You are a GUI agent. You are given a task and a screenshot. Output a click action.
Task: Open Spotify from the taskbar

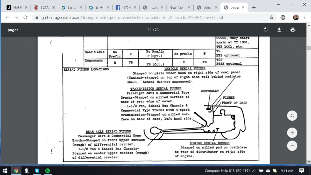coord(47,171)
